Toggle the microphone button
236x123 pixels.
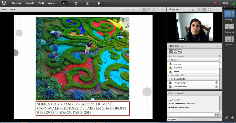point(76,3)
